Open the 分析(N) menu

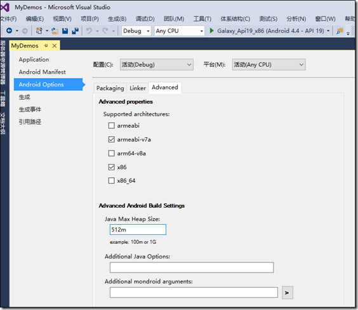click(296, 18)
